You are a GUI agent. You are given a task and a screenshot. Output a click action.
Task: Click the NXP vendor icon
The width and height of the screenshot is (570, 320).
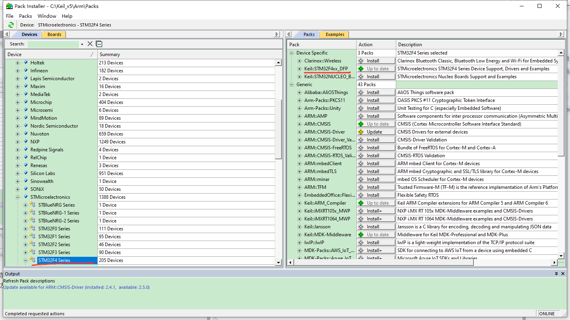26,141
